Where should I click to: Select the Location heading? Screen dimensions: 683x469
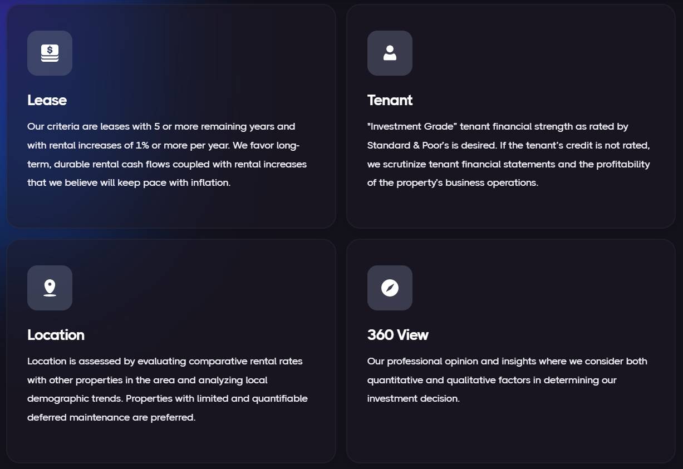[x=56, y=335]
